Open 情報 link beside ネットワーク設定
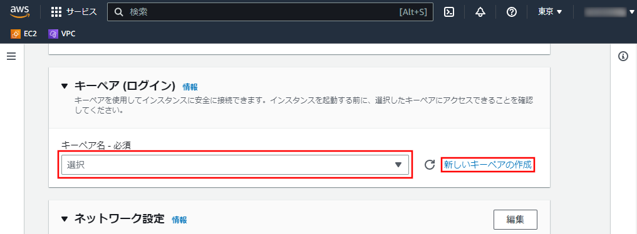 point(180,220)
